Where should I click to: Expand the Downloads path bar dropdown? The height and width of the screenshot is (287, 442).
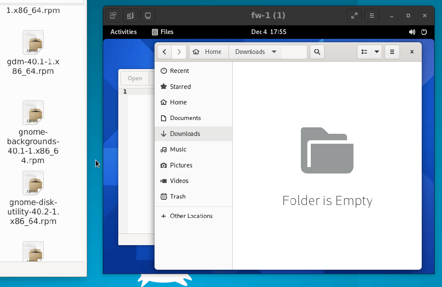click(274, 52)
